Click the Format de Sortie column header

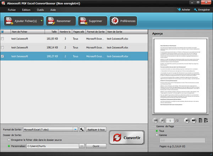96,32
